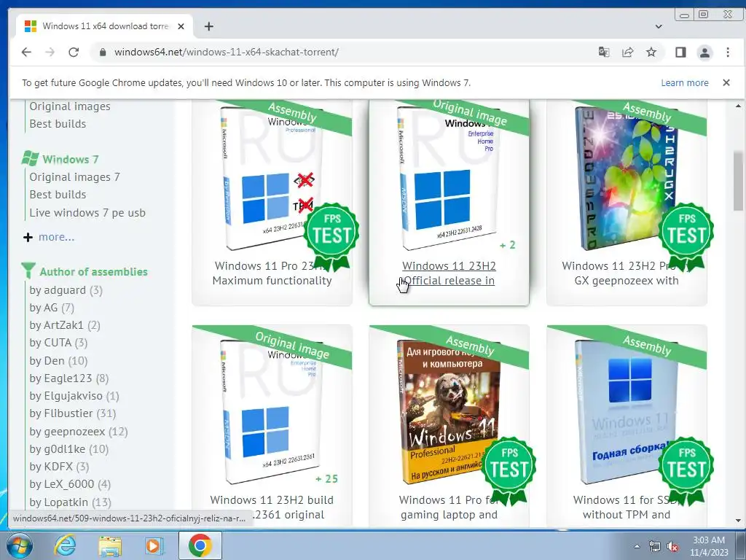Open Windows 11 23H2 build original box image

tap(272, 412)
